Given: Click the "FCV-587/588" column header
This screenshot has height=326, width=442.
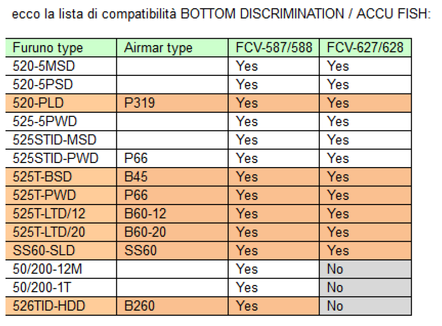Looking at the screenshot, I should tap(274, 48).
